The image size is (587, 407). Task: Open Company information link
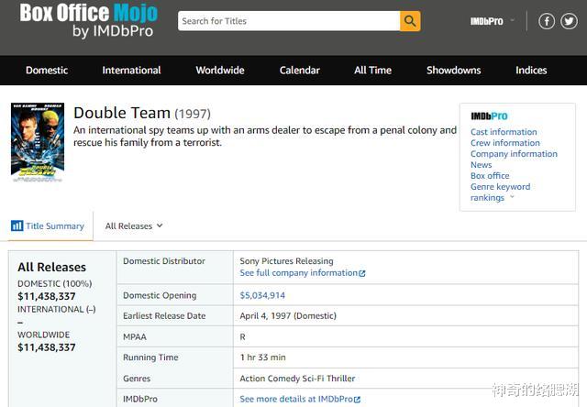pos(514,154)
